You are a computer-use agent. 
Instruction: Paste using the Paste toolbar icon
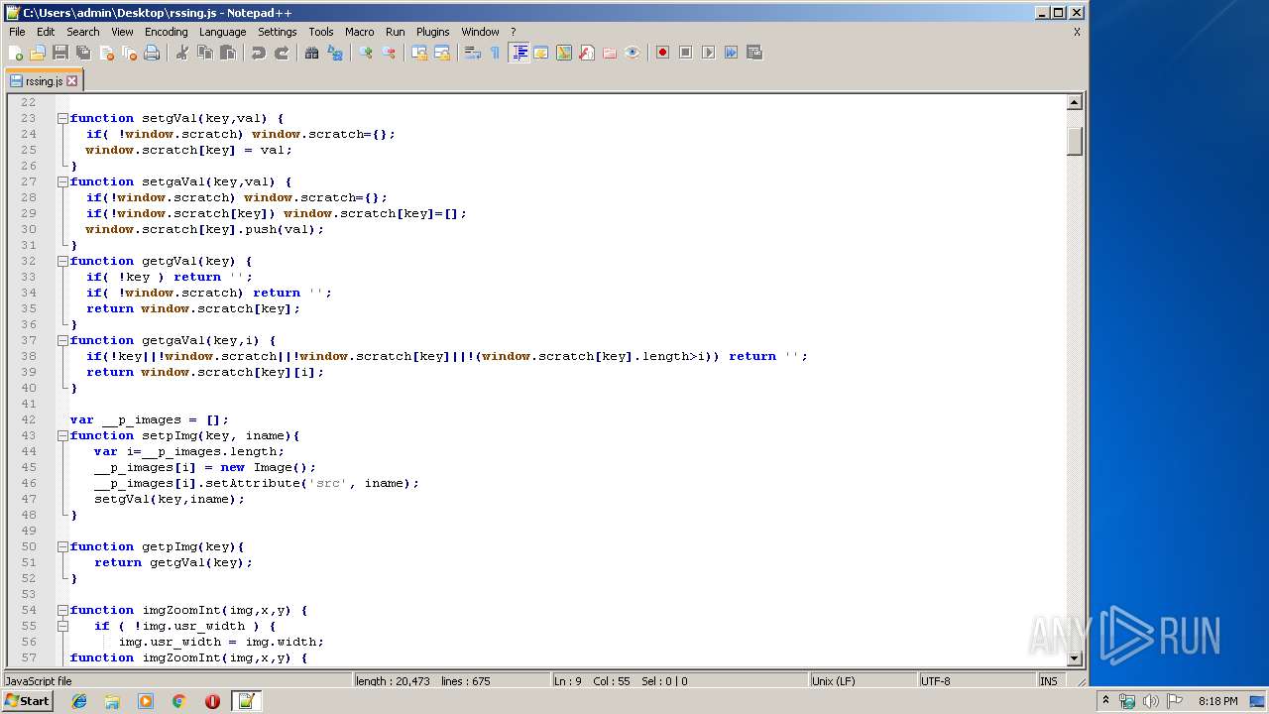point(228,53)
